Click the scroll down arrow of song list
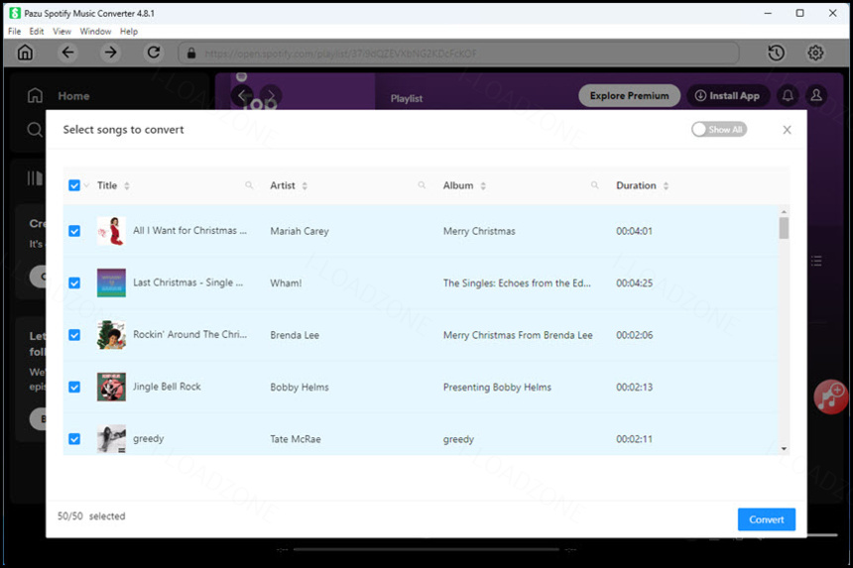 (x=784, y=449)
